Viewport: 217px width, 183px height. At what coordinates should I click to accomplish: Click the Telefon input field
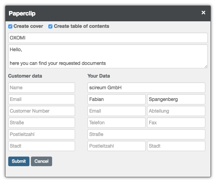tap(117, 123)
